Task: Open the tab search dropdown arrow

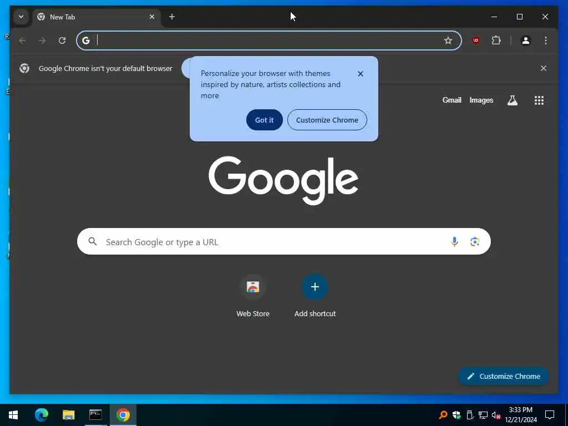Action: click(21, 17)
